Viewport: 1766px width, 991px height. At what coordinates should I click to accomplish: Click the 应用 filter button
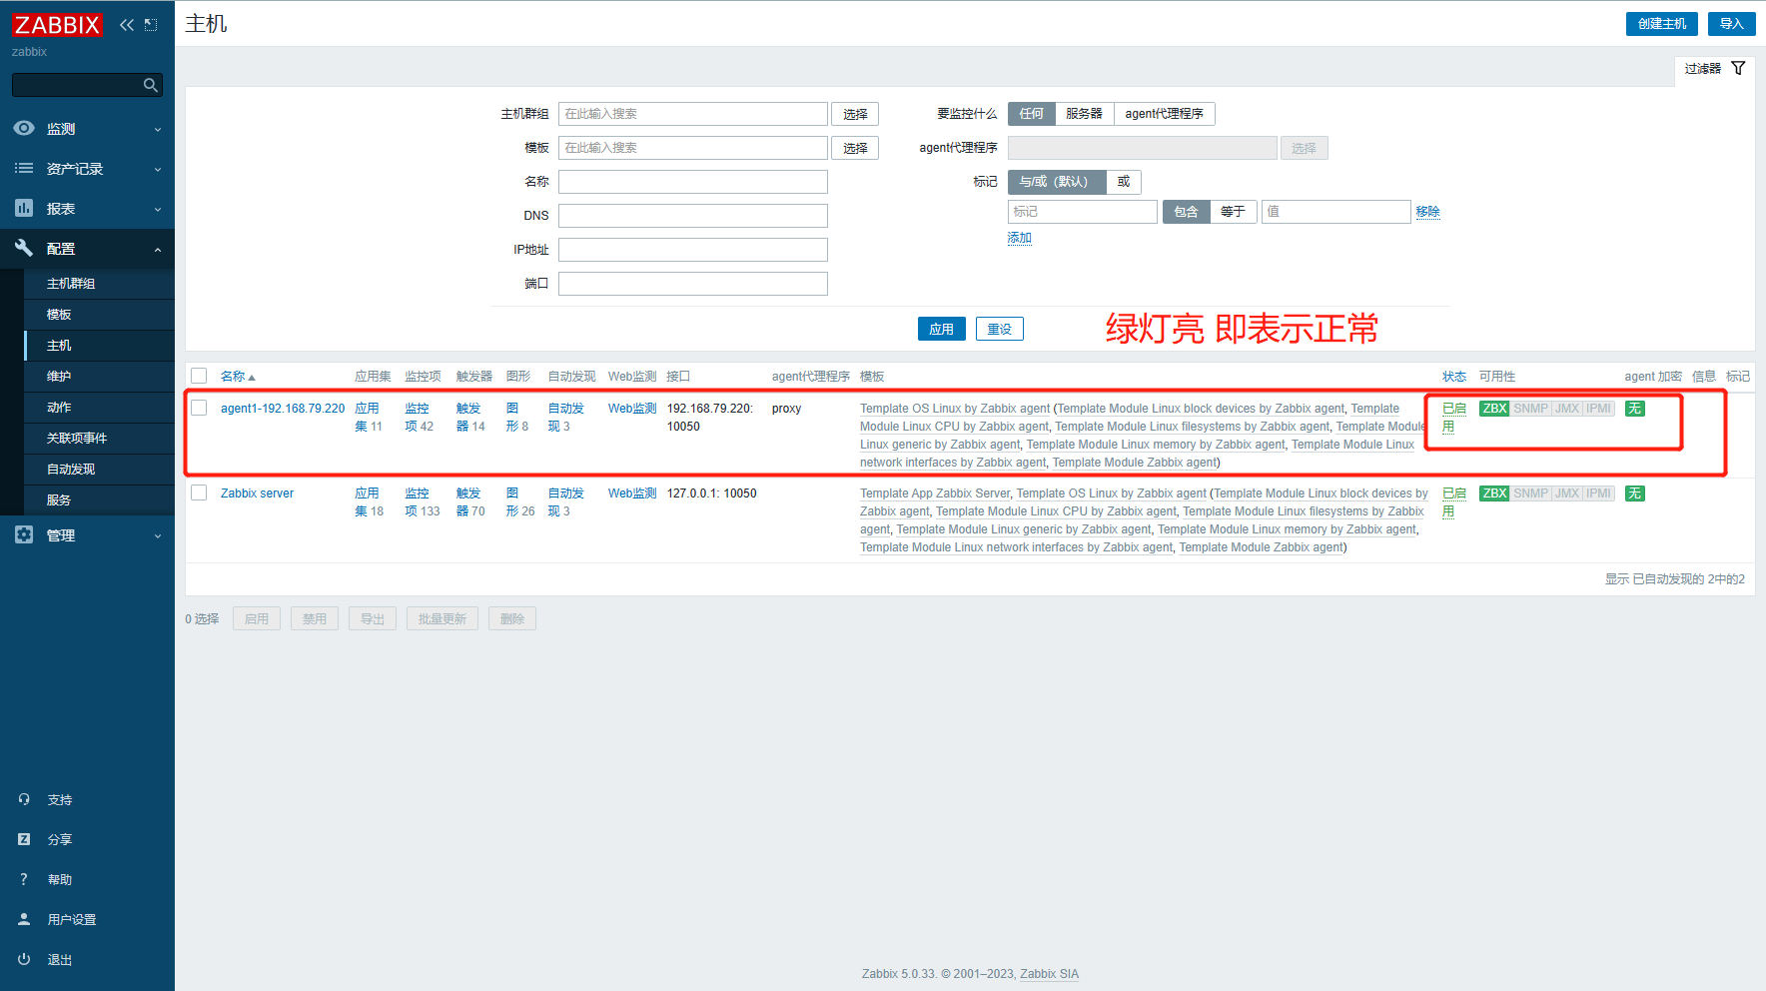(x=941, y=329)
